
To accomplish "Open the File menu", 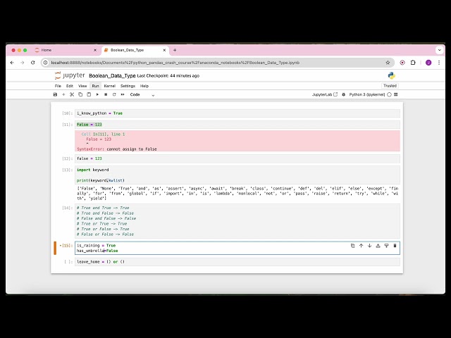I will coord(58,86).
